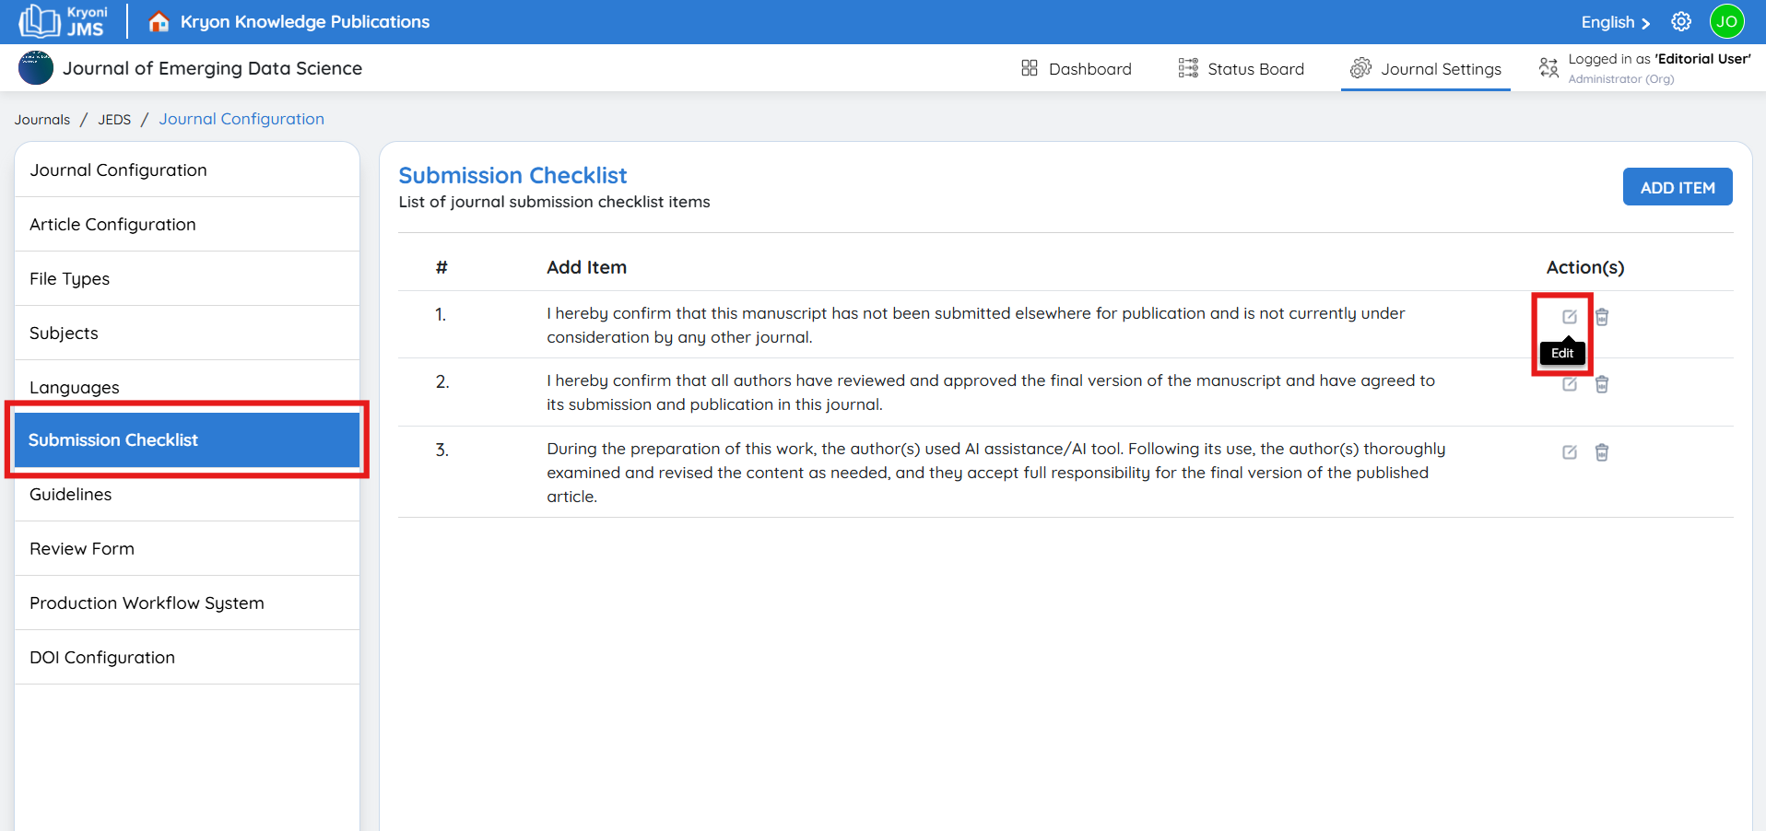
Task: Select File Types from the sidebar
Action: click(69, 279)
